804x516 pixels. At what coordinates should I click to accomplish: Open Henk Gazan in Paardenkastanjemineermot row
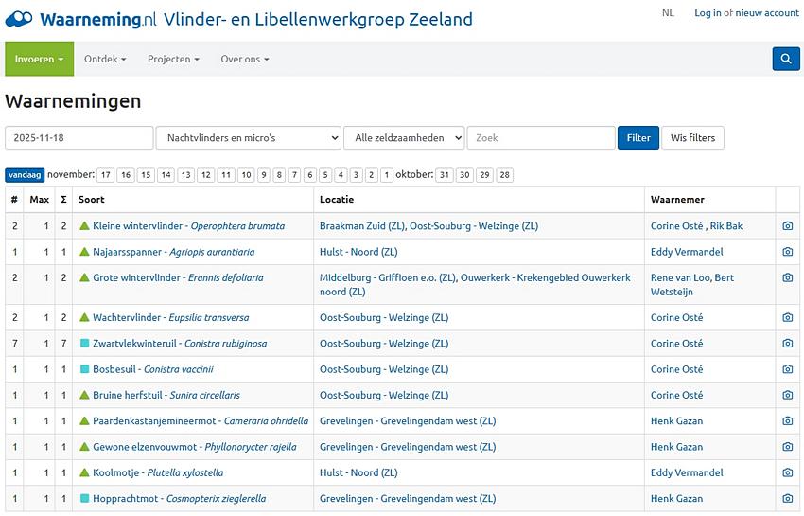tap(676, 421)
